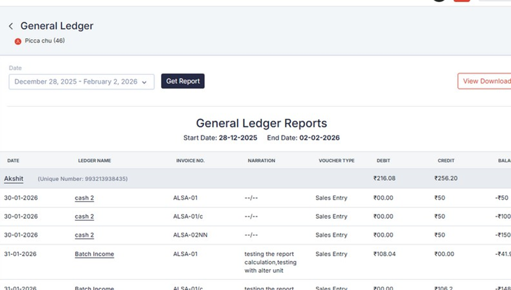Click the View Download button
This screenshot has width=511, height=290.
(484, 81)
